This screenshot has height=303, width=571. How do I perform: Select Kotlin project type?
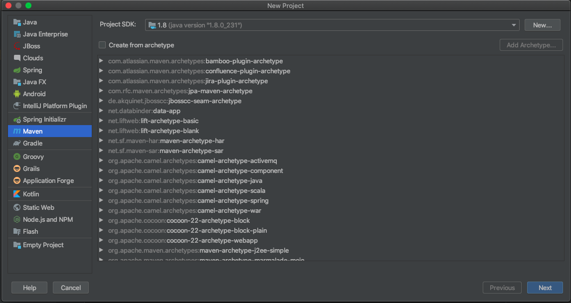pos(50,194)
